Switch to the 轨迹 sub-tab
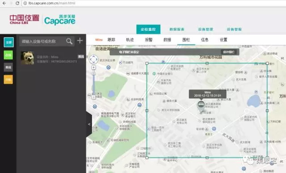This screenshot has width=286, height=173. click(x=130, y=40)
